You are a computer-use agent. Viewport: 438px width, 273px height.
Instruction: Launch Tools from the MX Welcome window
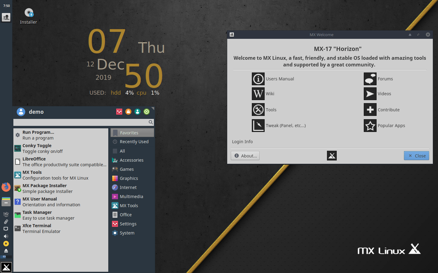[258, 110]
